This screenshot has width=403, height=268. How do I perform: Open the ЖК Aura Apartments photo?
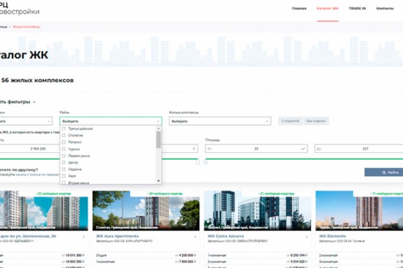[146, 211]
